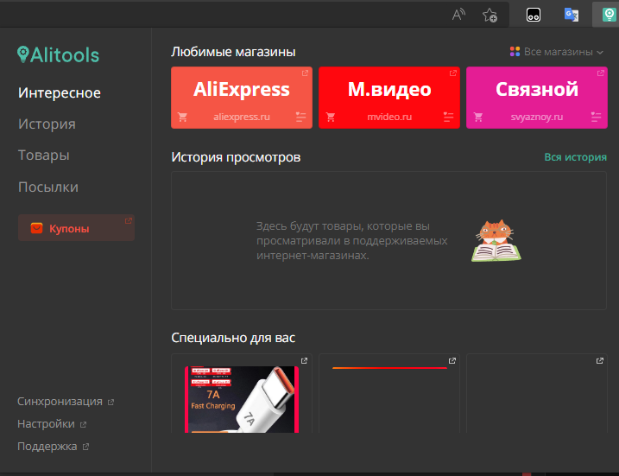This screenshot has height=476, width=619.
Task: Click the Любимые магазины heading
Action: tap(233, 52)
